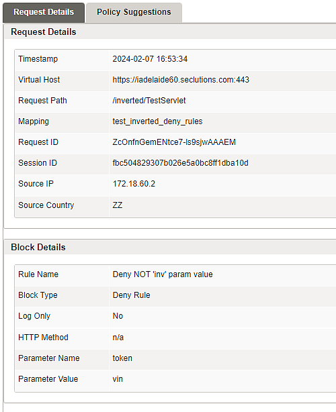Click the source IP 172.18.60.2
The height and width of the screenshot is (412, 336).
[134, 184]
